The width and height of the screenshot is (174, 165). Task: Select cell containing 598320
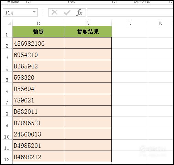click(38, 77)
